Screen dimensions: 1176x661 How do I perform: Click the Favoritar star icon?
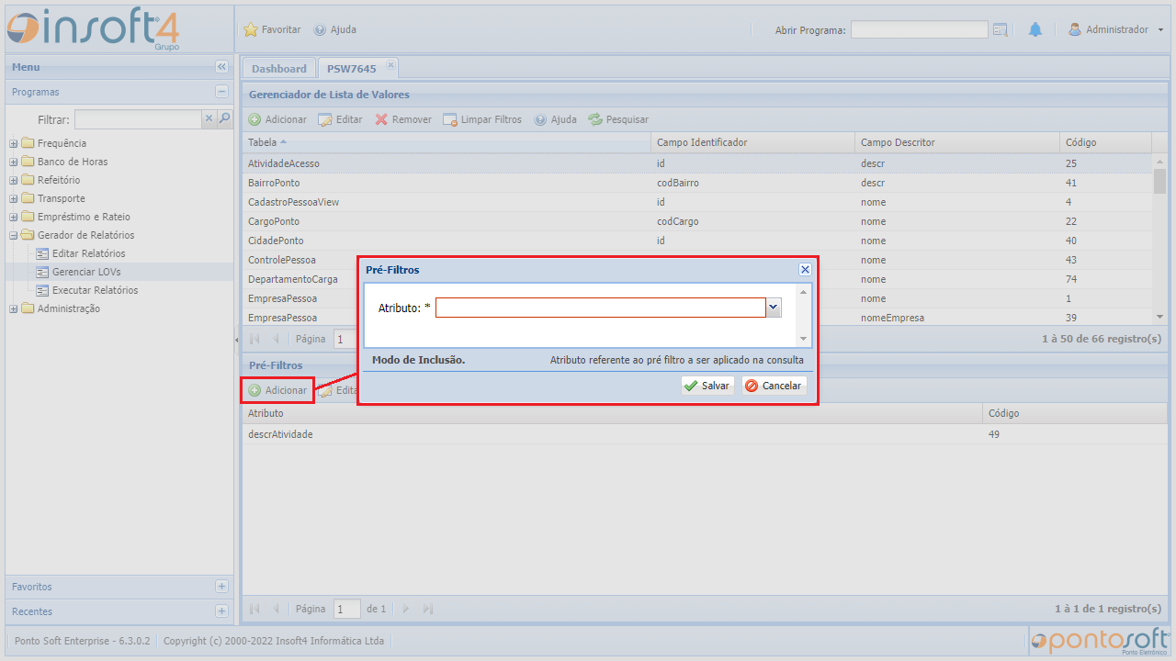[251, 29]
